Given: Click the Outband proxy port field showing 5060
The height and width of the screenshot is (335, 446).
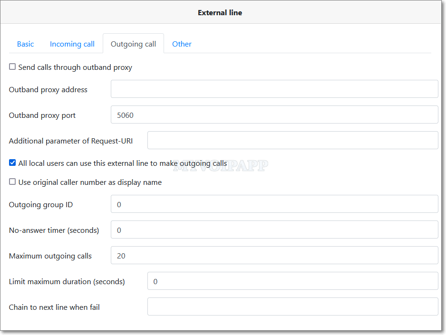Looking at the screenshot, I should click(274, 115).
